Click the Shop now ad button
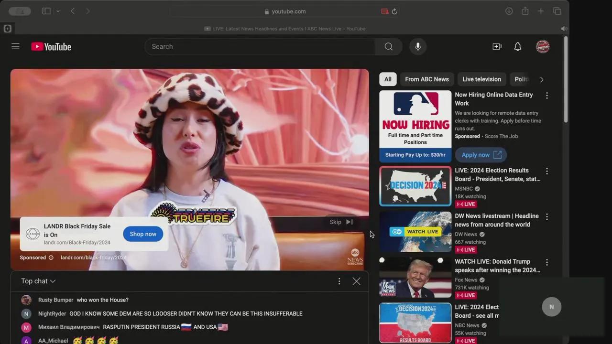 click(x=143, y=234)
